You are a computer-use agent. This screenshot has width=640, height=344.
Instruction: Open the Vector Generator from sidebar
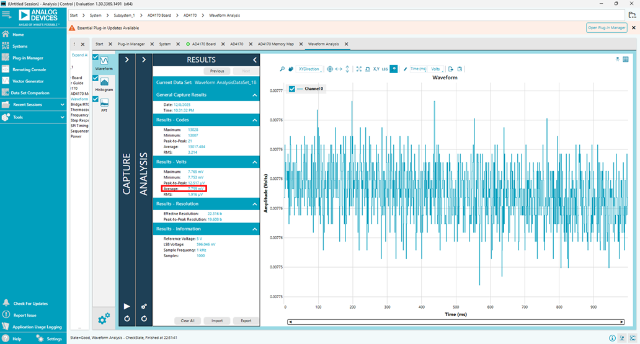tap(28, 81)
